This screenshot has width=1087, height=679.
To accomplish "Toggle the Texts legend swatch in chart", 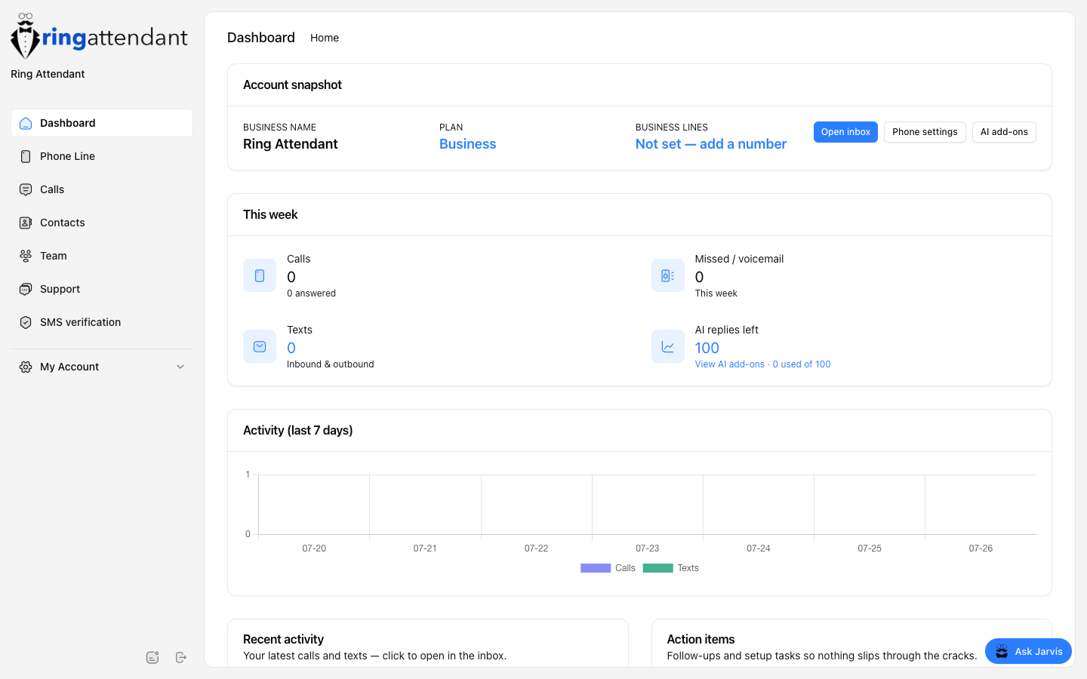I will click(658, 568).
